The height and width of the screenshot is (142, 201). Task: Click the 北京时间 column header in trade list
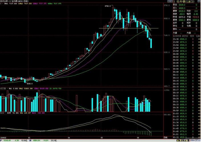[176, 36]
